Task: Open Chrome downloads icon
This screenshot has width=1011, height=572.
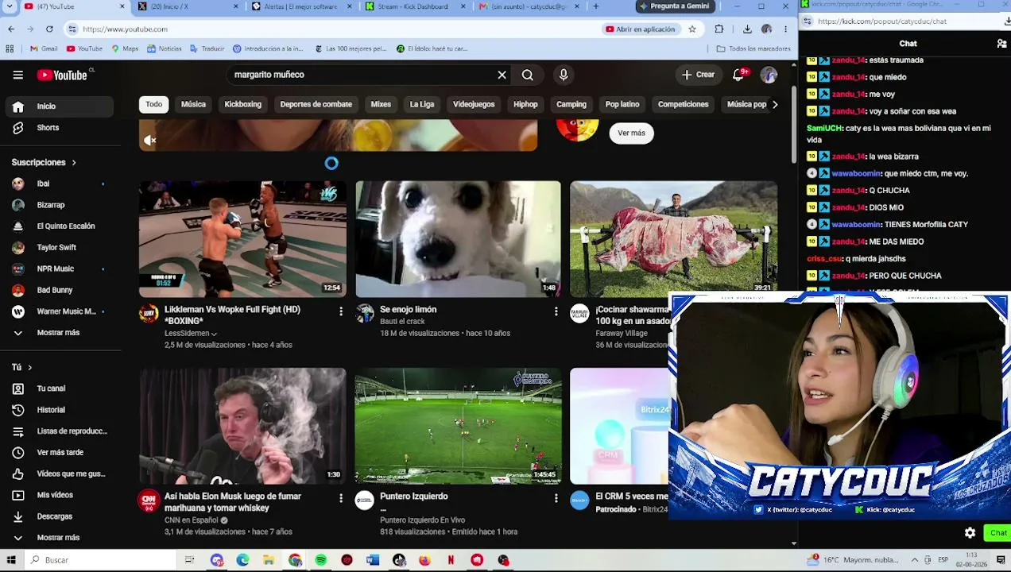Action: click(747, 29)
